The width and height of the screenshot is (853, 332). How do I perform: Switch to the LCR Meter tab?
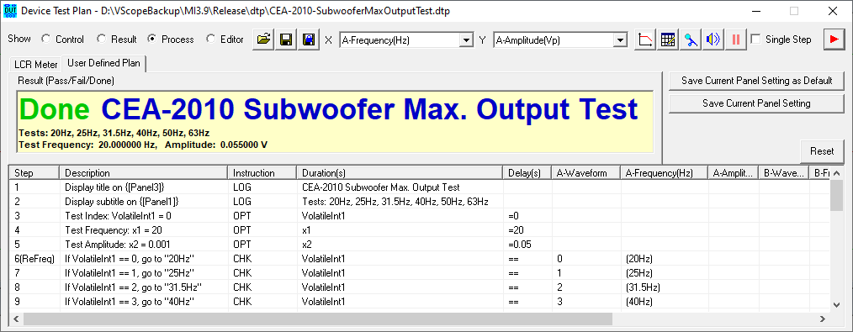[36, 65]
